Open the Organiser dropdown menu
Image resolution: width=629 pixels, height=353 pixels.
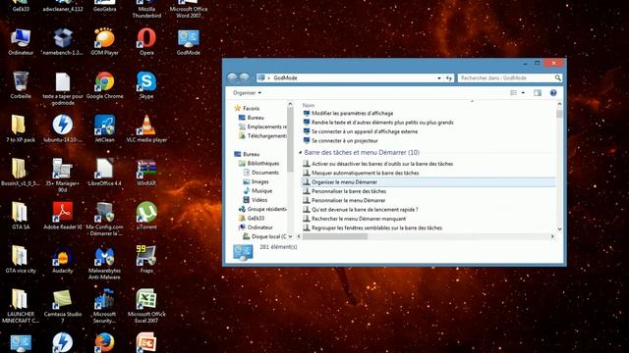(247, 93)
